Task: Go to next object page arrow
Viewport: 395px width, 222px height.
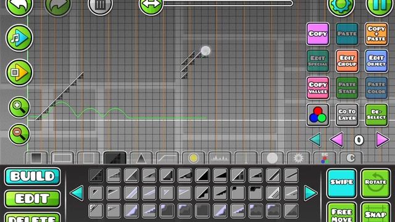Action: pos(310,193)
